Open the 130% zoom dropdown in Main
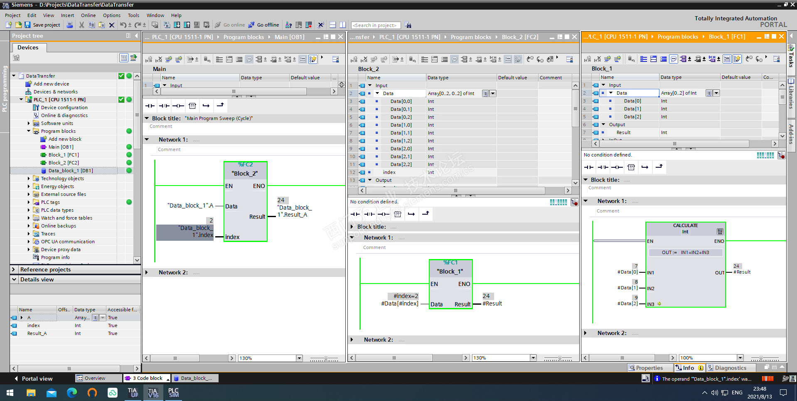The height and width of the screenshot is (401, 797). tap(299, 358)
